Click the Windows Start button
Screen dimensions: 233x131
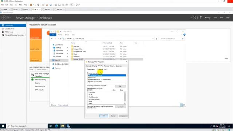coord(3,126)
